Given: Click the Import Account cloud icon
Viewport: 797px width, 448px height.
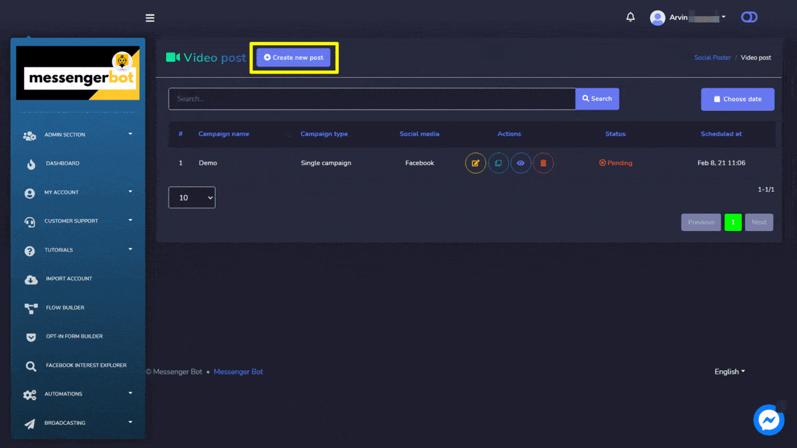Looking at the screenshot, I should pos(31,279).
